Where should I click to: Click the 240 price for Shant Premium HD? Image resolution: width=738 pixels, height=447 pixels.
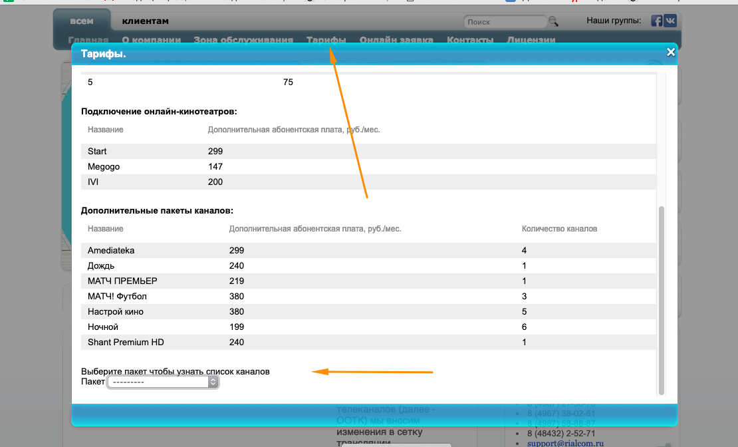236,343
